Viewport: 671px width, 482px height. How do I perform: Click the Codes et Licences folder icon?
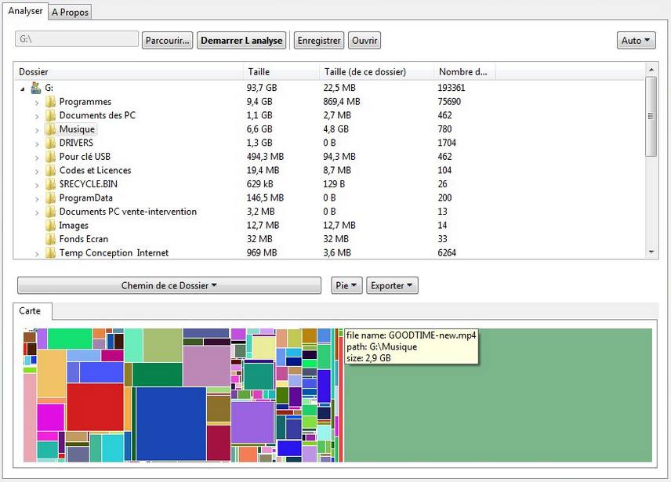[x=50, y=170]
